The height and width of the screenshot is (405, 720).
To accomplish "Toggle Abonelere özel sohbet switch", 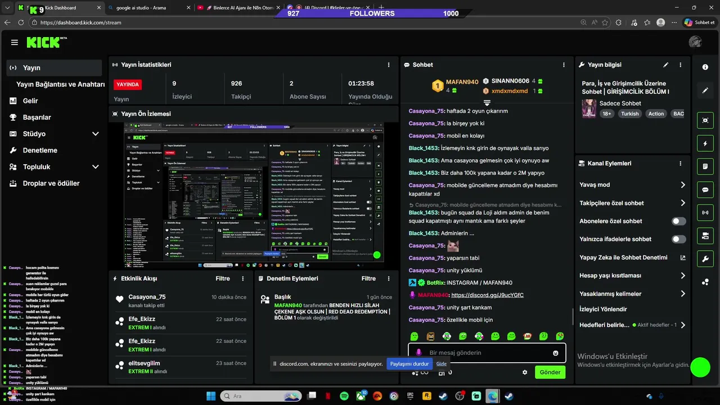I will coord(679,221).
